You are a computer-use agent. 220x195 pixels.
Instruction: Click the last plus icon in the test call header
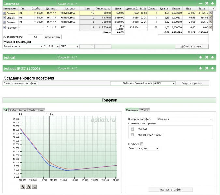click(x=212, y=57)
